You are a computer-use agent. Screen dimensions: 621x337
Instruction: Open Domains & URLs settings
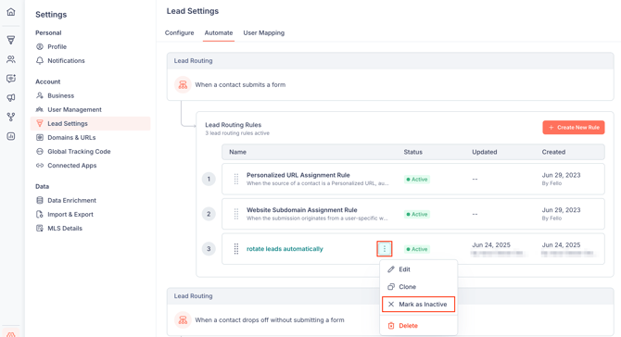tap(71, 138)
